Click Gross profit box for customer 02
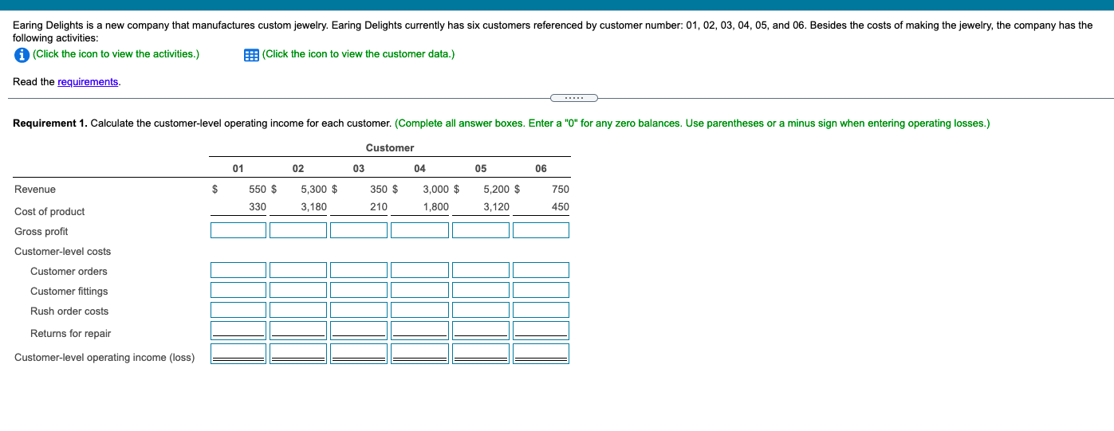This screenshot has width=1114, height=431. pyautogui.click(x=298, y=230)
